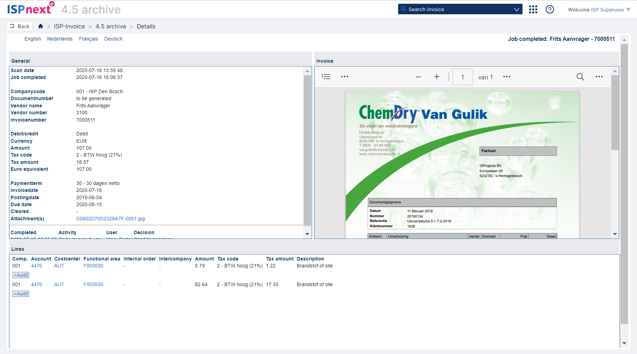Open account 4470 on the 5.79 line
637x354 pixels.
pyautogui.click(x=36, y=266)
